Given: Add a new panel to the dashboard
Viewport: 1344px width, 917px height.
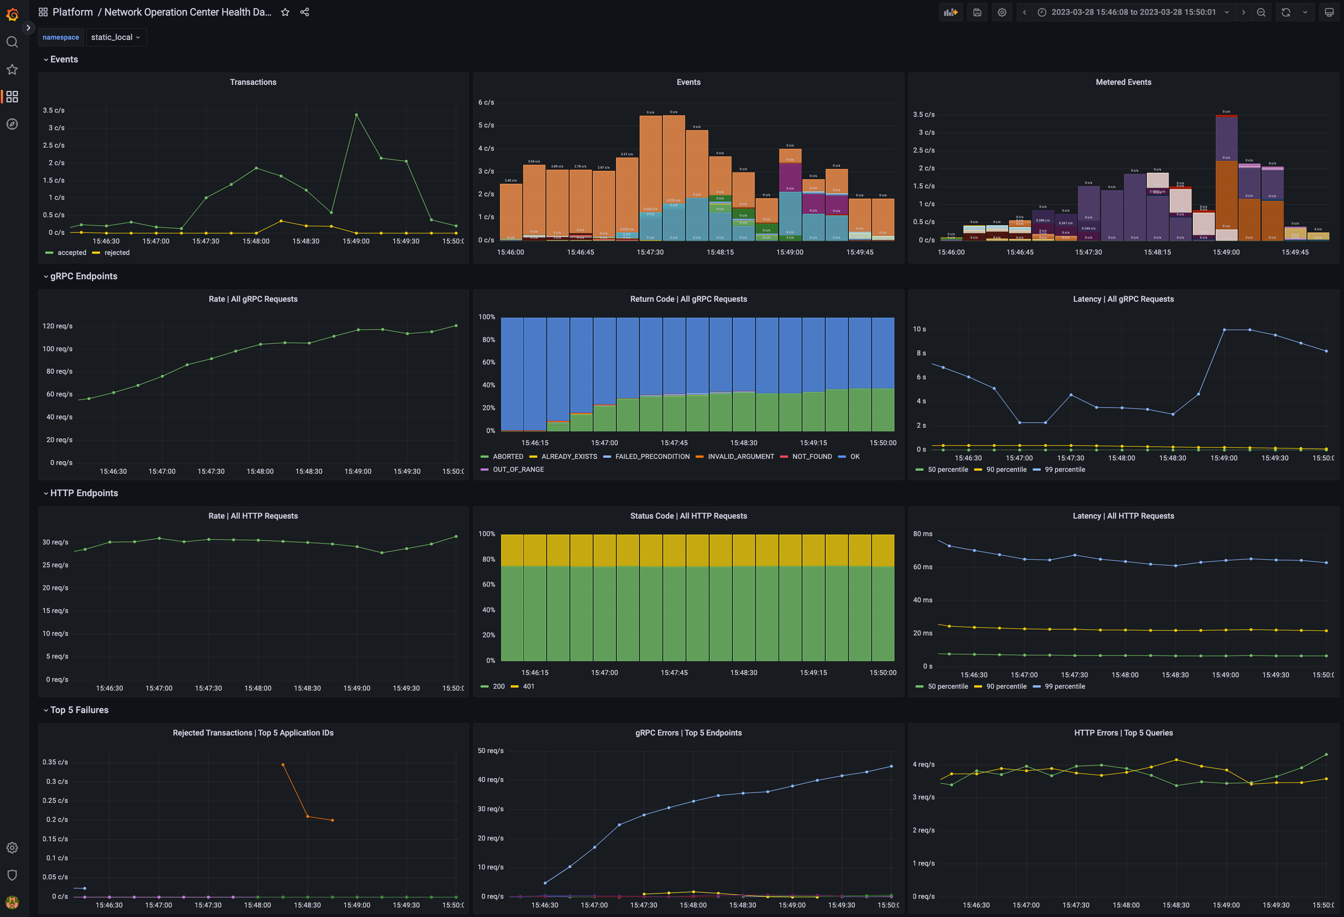Looking at the screenshot, I should (x=950, y=11).
